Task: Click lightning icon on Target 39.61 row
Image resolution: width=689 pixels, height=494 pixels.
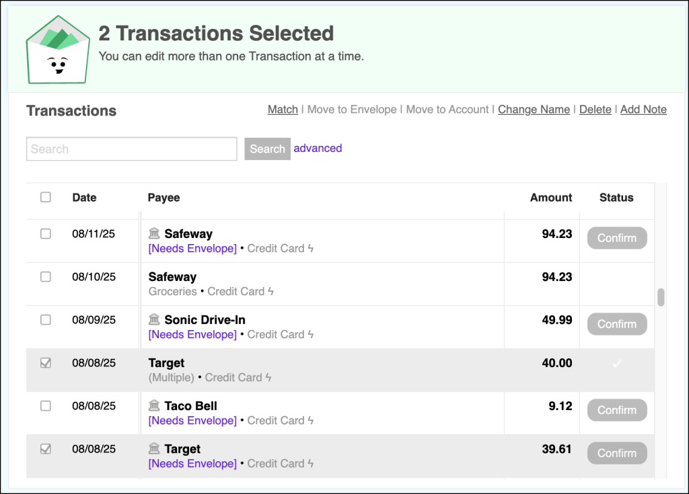Action: [x=311, y=463]
